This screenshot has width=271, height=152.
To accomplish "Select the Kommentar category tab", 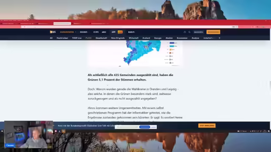I will (182, 38).
